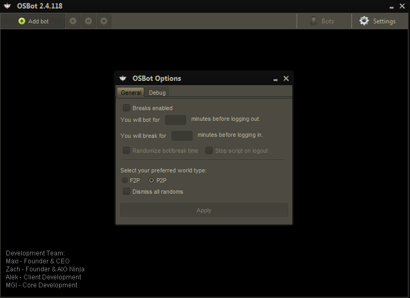
Task: Click 'minutes before logging out.' label
Action: pos(226,119)
